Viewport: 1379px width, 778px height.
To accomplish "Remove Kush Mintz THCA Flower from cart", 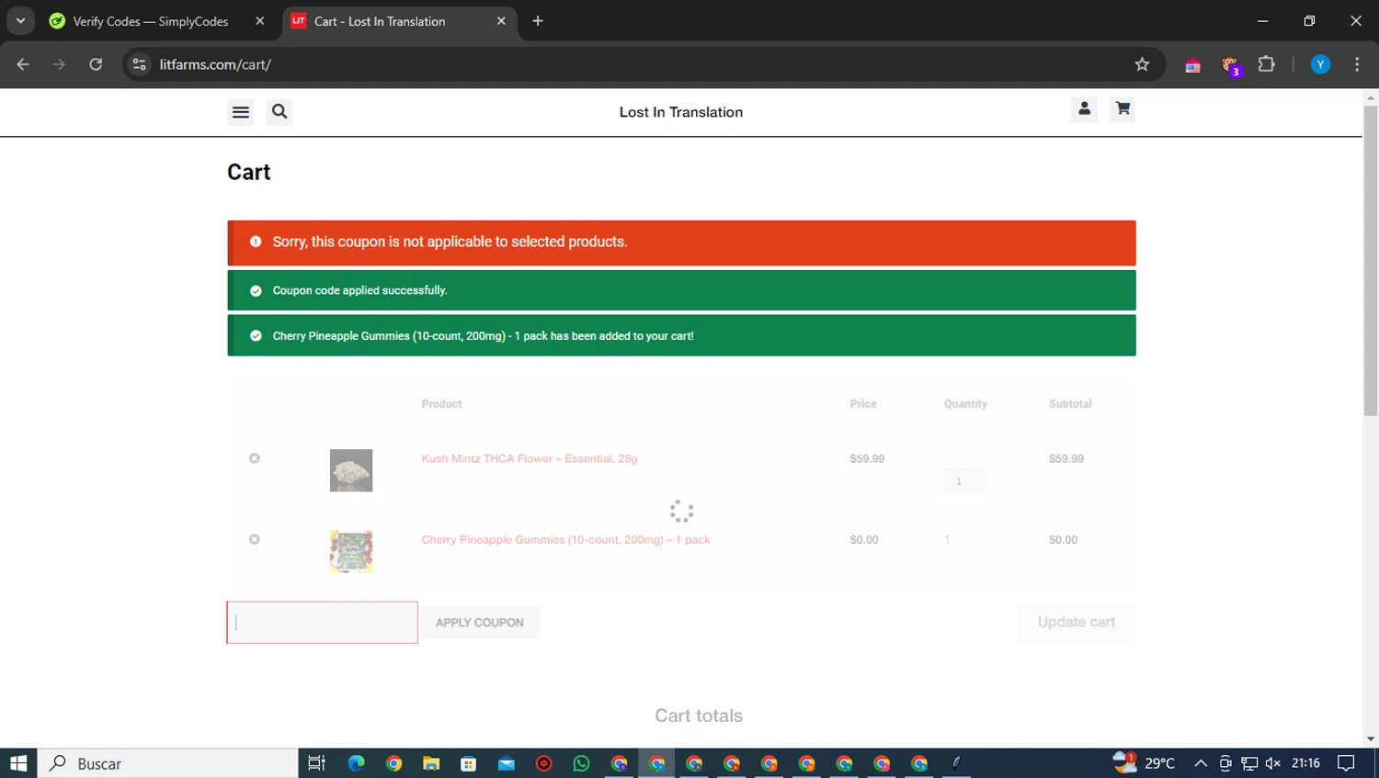I will 255,458.
